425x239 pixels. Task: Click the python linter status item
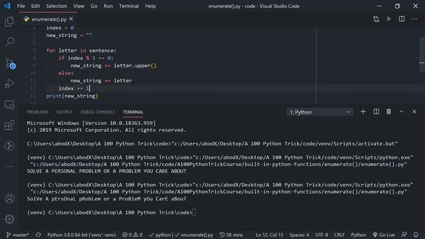160,234
